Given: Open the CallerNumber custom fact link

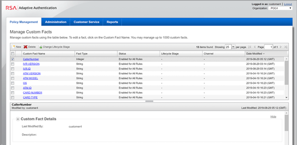Looking at the screenshot, I should pos(31,59).
